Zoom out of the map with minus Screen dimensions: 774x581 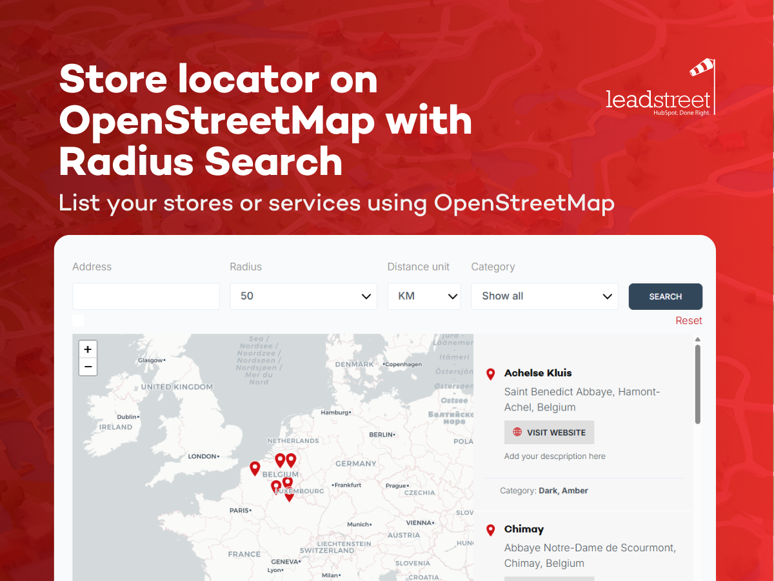(88, 367)
